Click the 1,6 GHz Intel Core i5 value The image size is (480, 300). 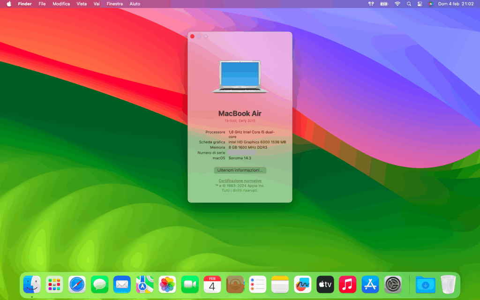(251, 135)
